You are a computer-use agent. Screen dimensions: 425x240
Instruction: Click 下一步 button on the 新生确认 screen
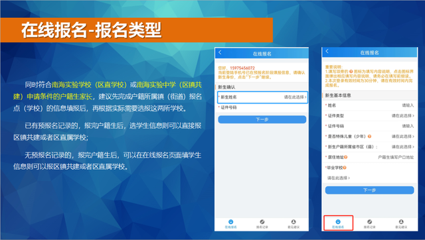[262, 119]
